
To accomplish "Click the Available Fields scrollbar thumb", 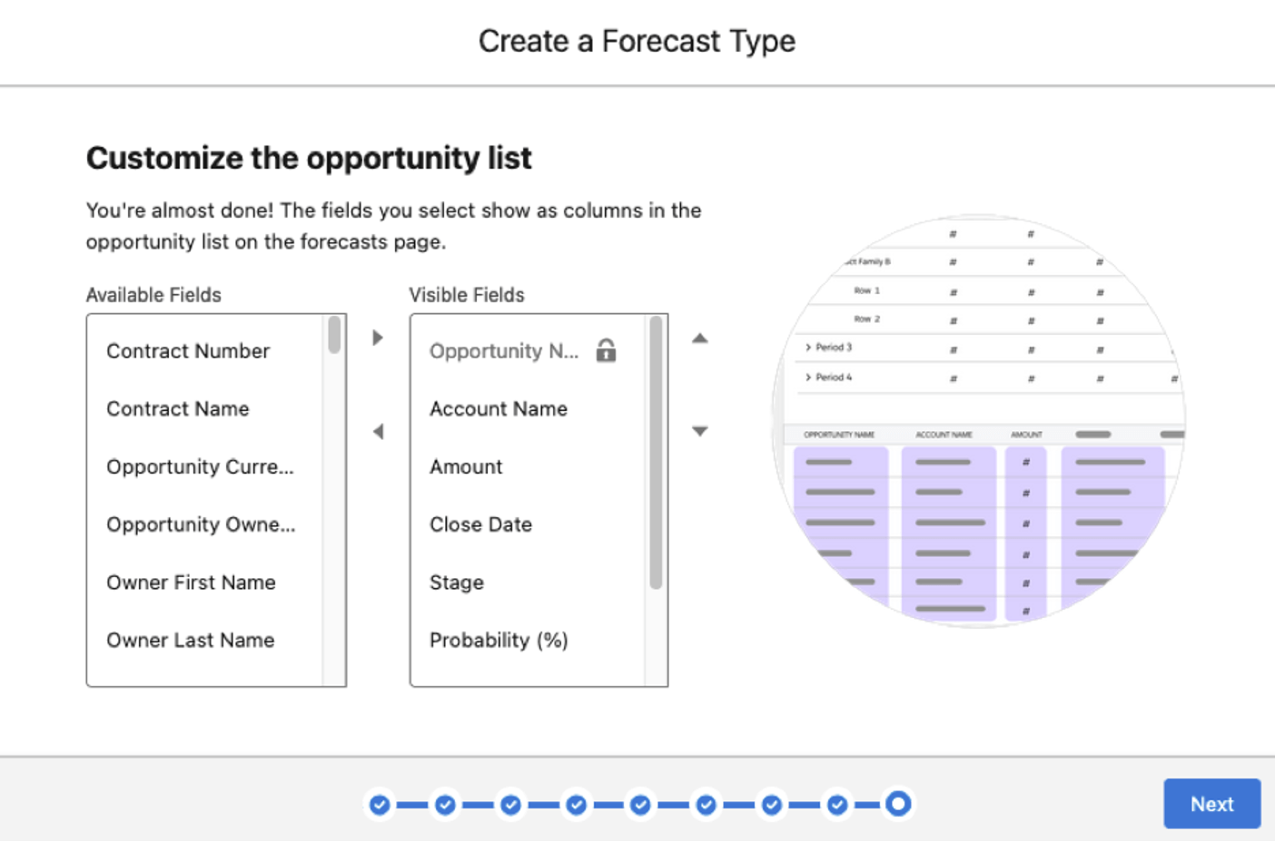I will 334,335.
